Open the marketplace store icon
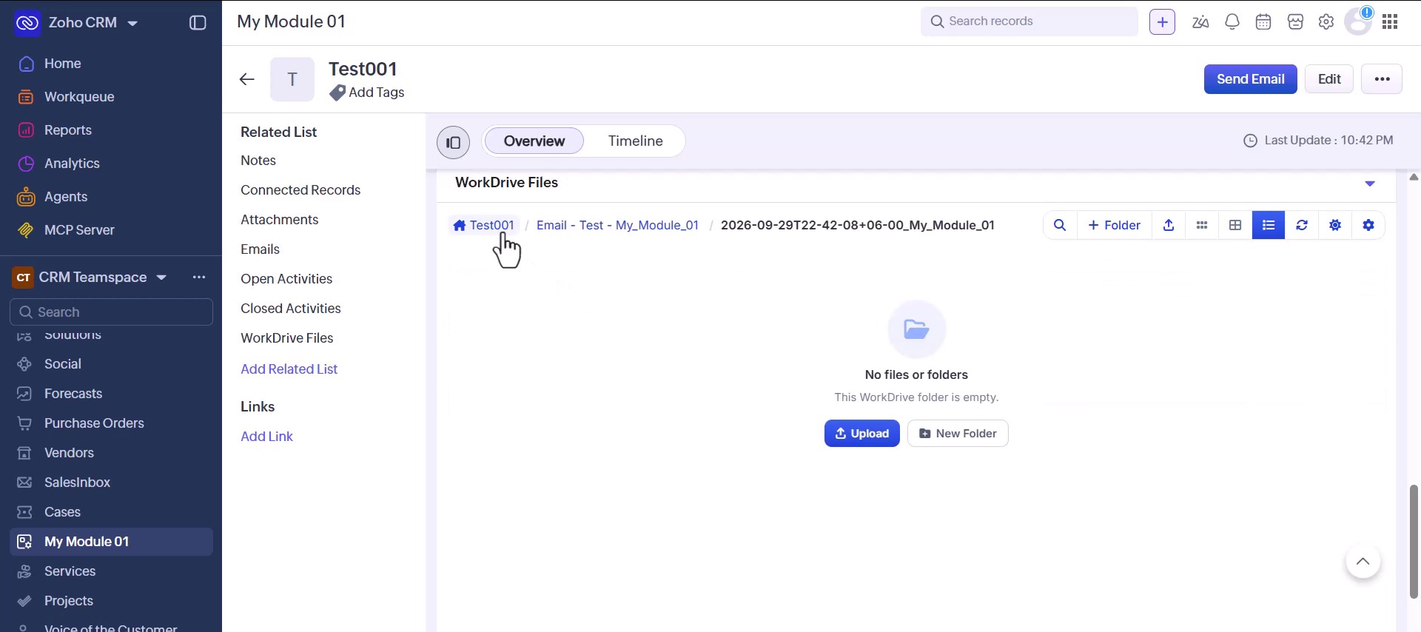This screenshot has width=1421, height=632. tap(1295, 22)
